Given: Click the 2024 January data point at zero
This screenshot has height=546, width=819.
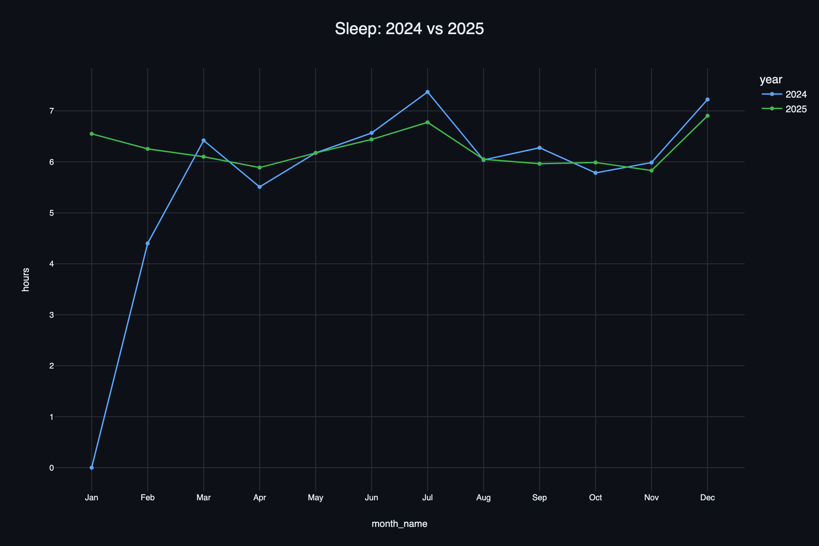Looking at the screenshot, I should (91, 468).
